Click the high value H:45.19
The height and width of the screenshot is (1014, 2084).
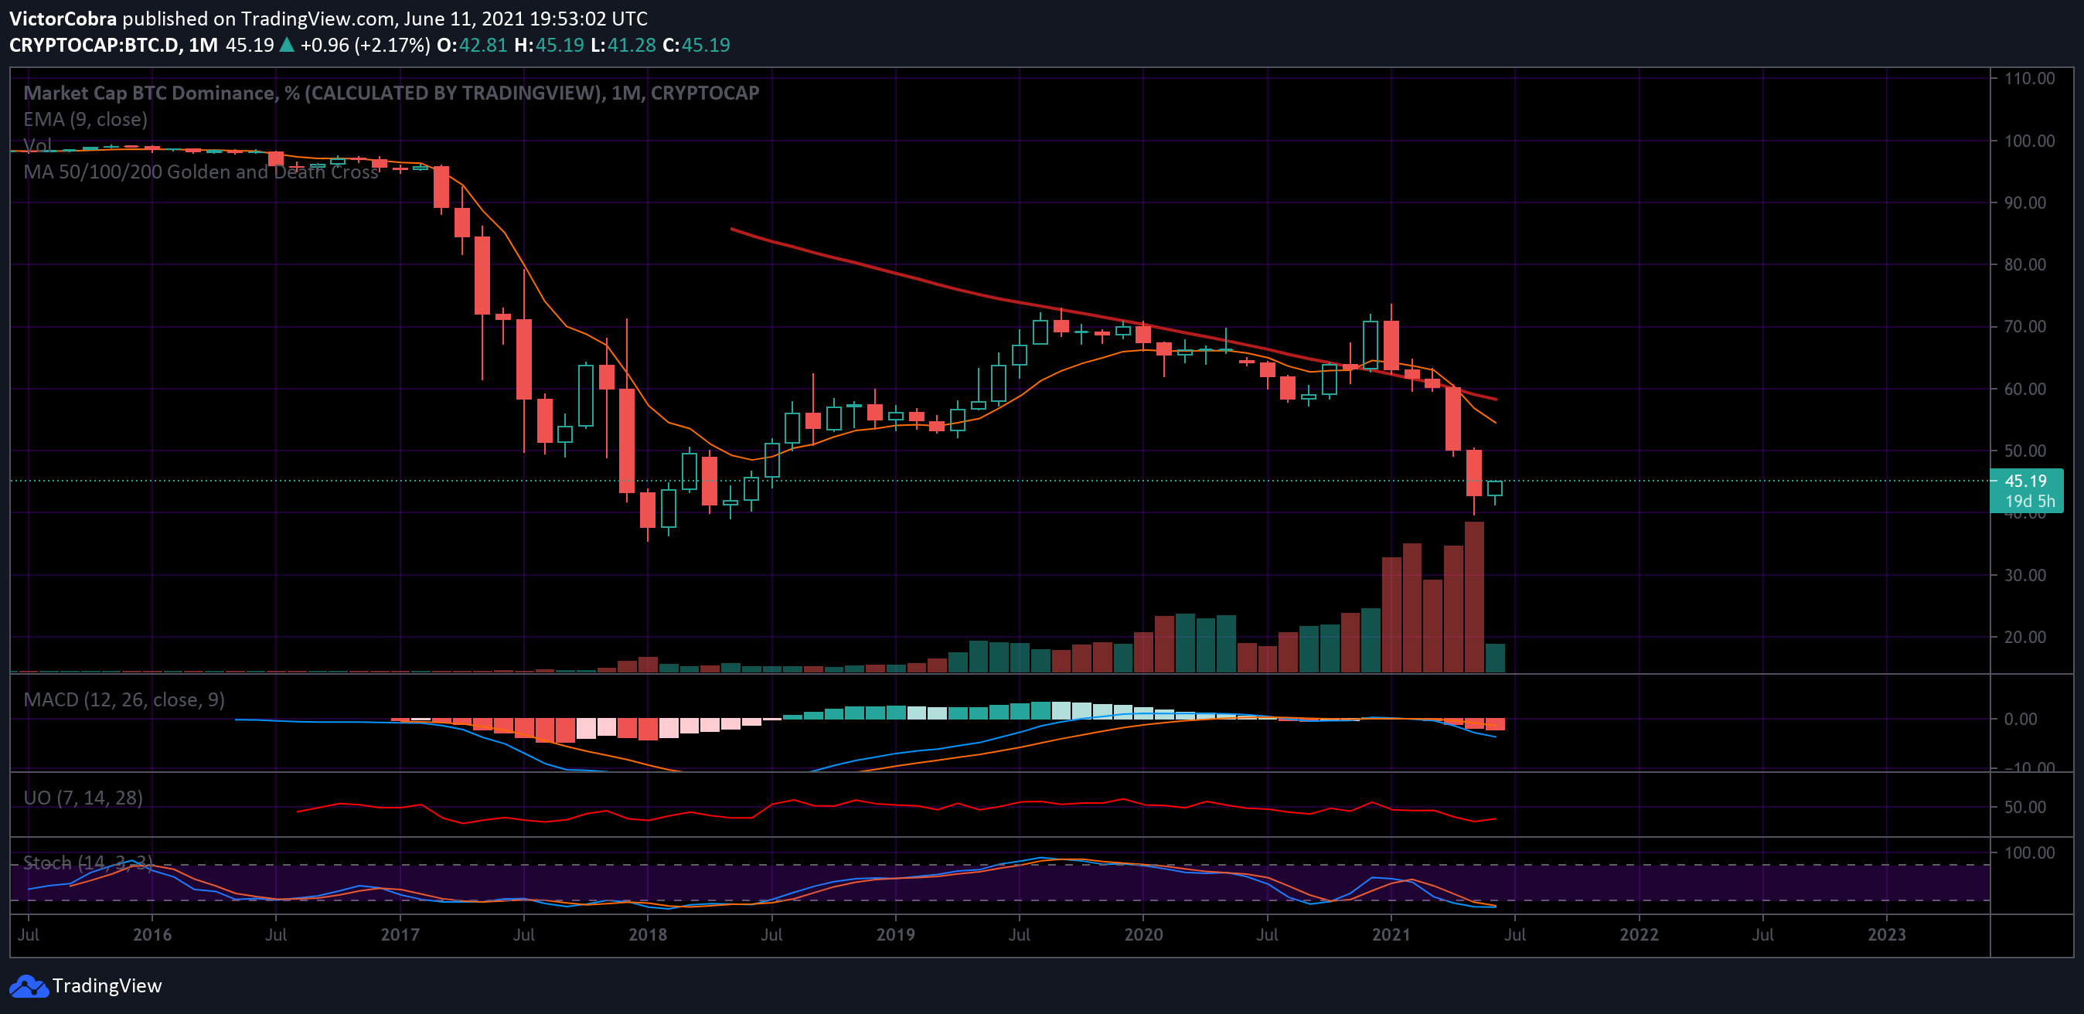549,46
